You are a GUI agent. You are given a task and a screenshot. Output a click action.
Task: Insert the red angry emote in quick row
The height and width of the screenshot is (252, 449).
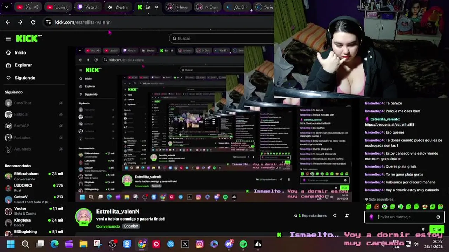[377, 207]
